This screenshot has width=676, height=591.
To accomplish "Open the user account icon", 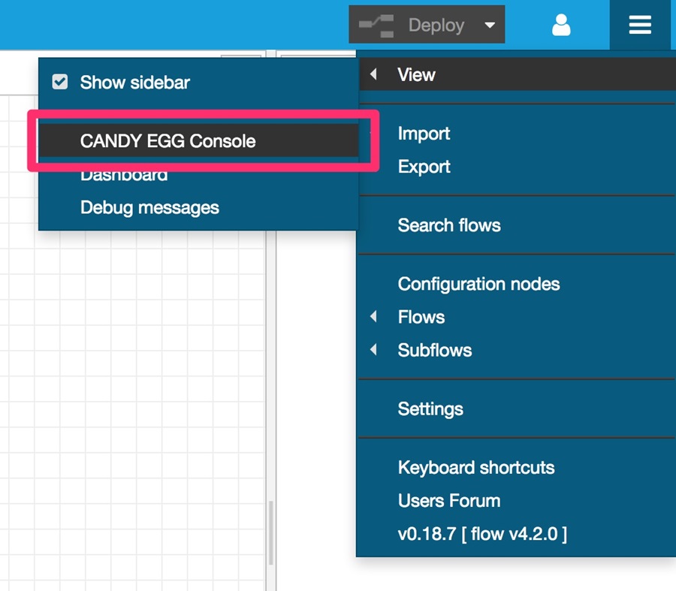I will [x=561, y=25].
